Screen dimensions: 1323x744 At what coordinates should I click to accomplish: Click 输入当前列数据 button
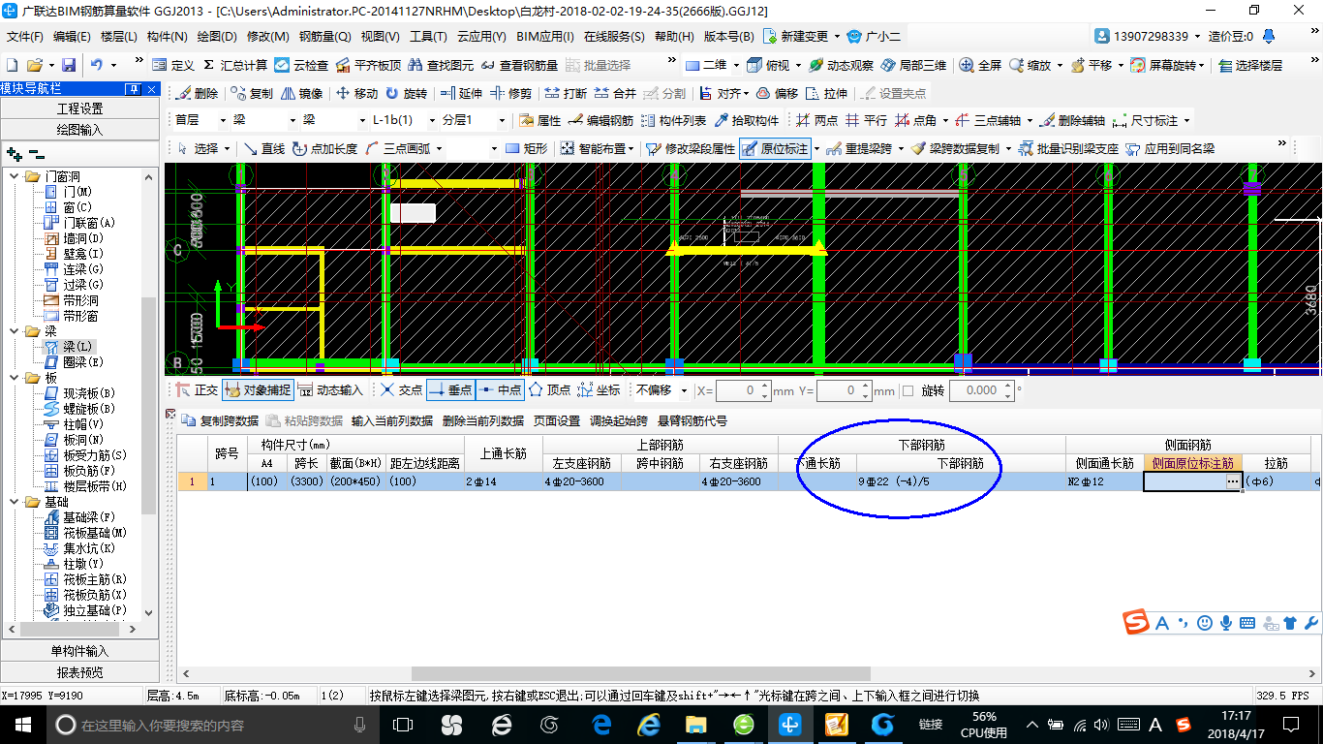[x=392, y=420]
